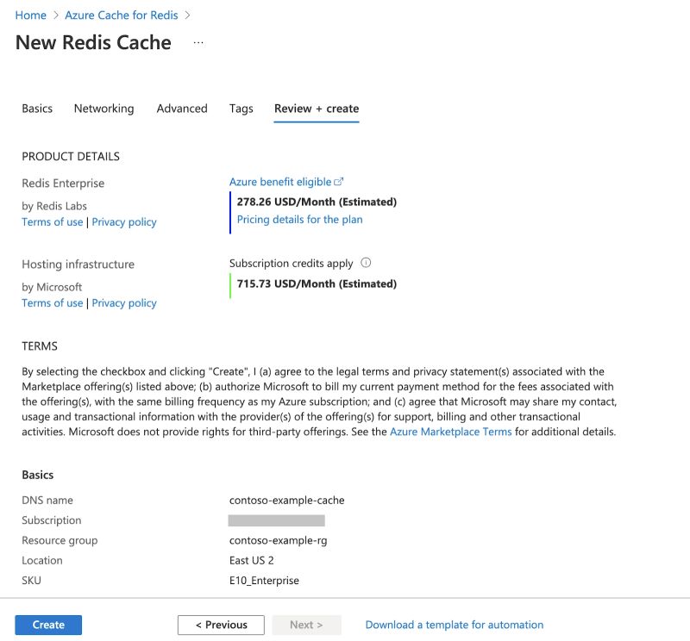Open the Advanced tab

click(182, 109)
